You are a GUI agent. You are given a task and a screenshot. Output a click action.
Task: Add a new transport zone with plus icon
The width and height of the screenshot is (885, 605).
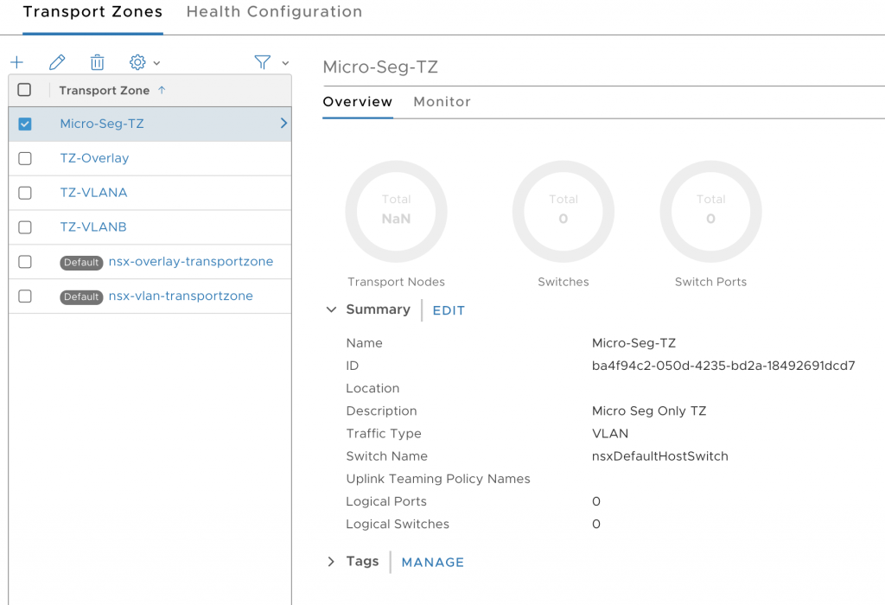tap(17, 62)
